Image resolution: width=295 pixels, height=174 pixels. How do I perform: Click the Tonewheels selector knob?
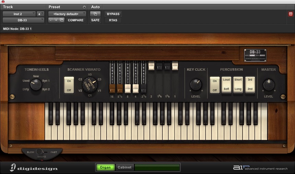36,85
